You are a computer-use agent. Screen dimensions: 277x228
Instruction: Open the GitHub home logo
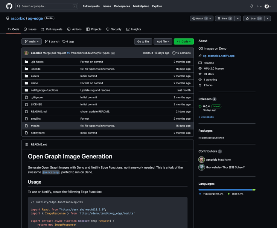(9, 6)
